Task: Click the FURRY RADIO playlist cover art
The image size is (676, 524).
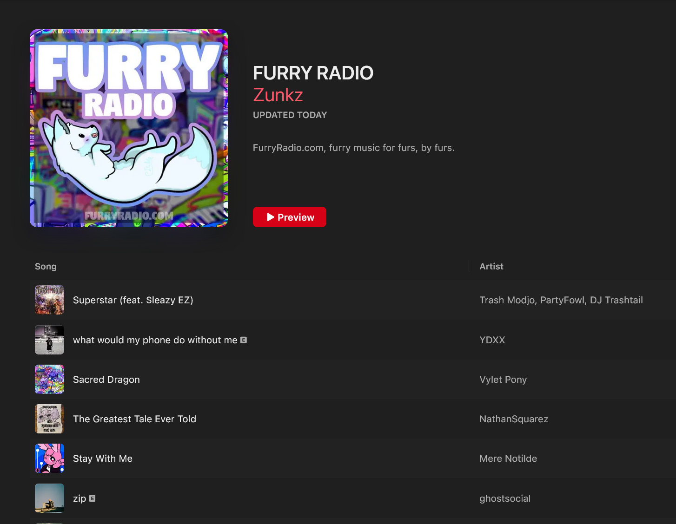Action: click(129, 129)
